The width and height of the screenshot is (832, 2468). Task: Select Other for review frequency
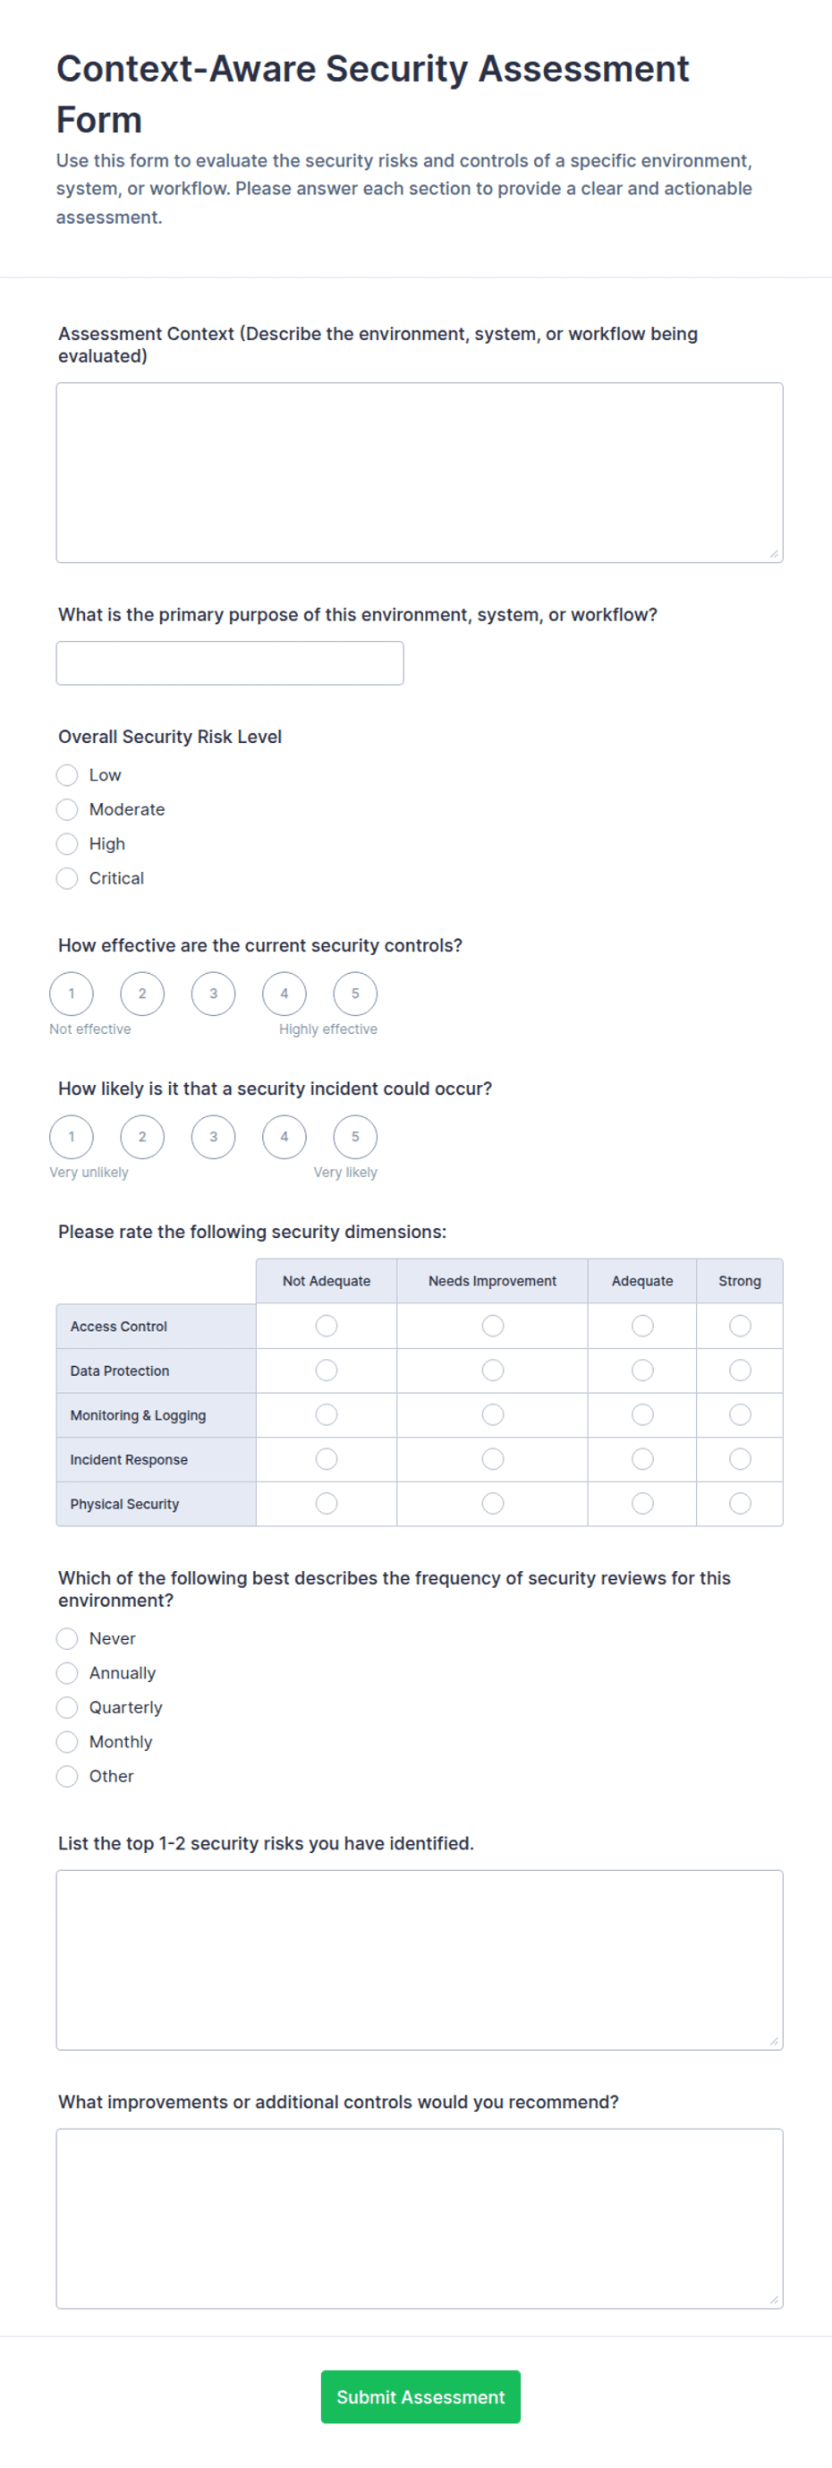click(67, 1776)
